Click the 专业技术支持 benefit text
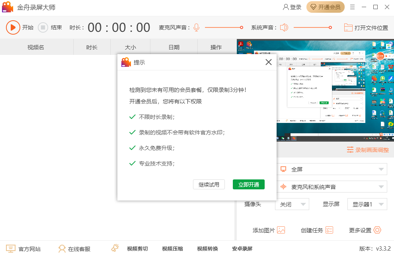The height and width of the screenshot is (255, 394). (x=156, y=164)
